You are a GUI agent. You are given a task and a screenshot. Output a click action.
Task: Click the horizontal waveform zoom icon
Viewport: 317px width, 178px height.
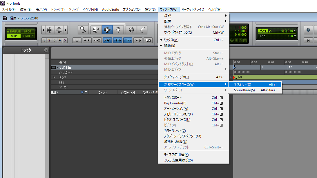pyautogui.click(x=50, y=30)
